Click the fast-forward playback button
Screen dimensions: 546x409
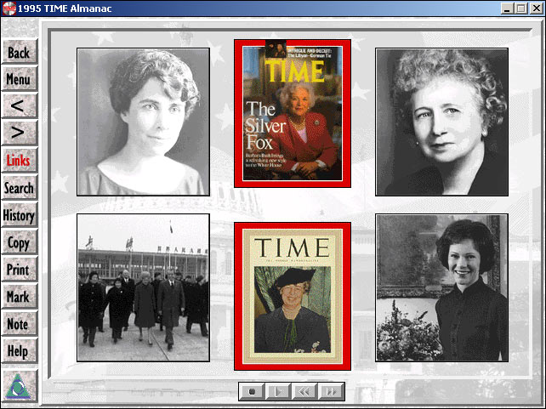(331, 391)
